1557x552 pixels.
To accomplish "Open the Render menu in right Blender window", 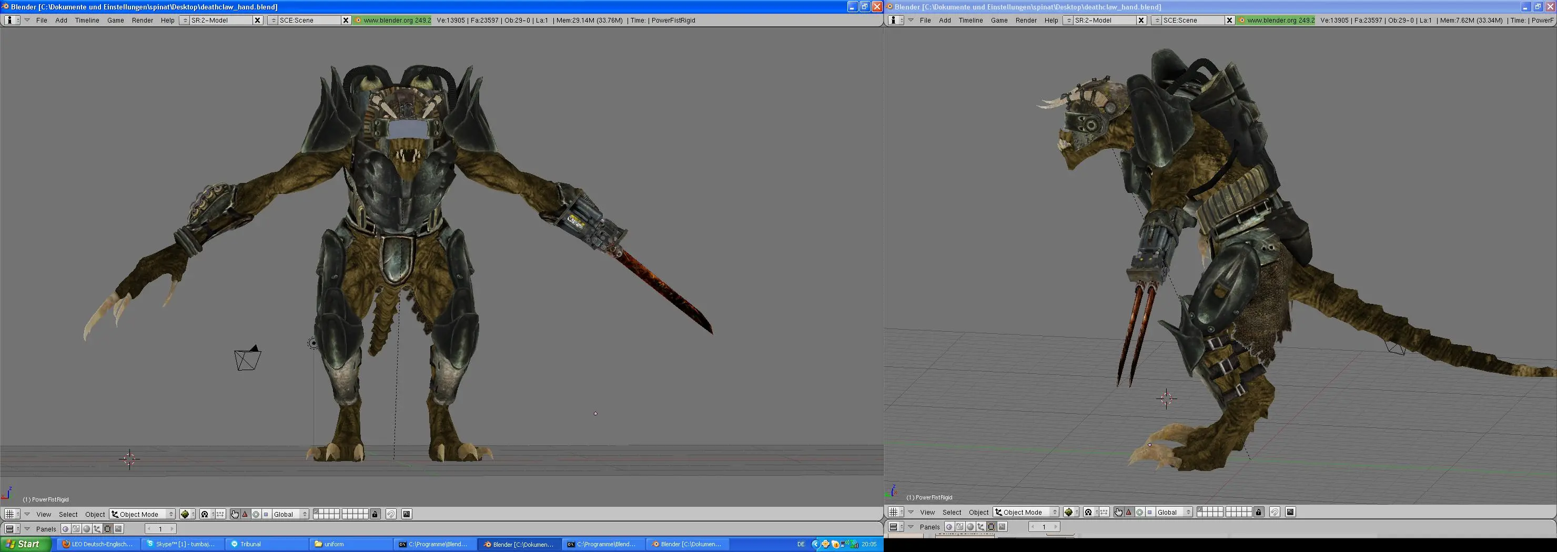I will pos(1026,20).
